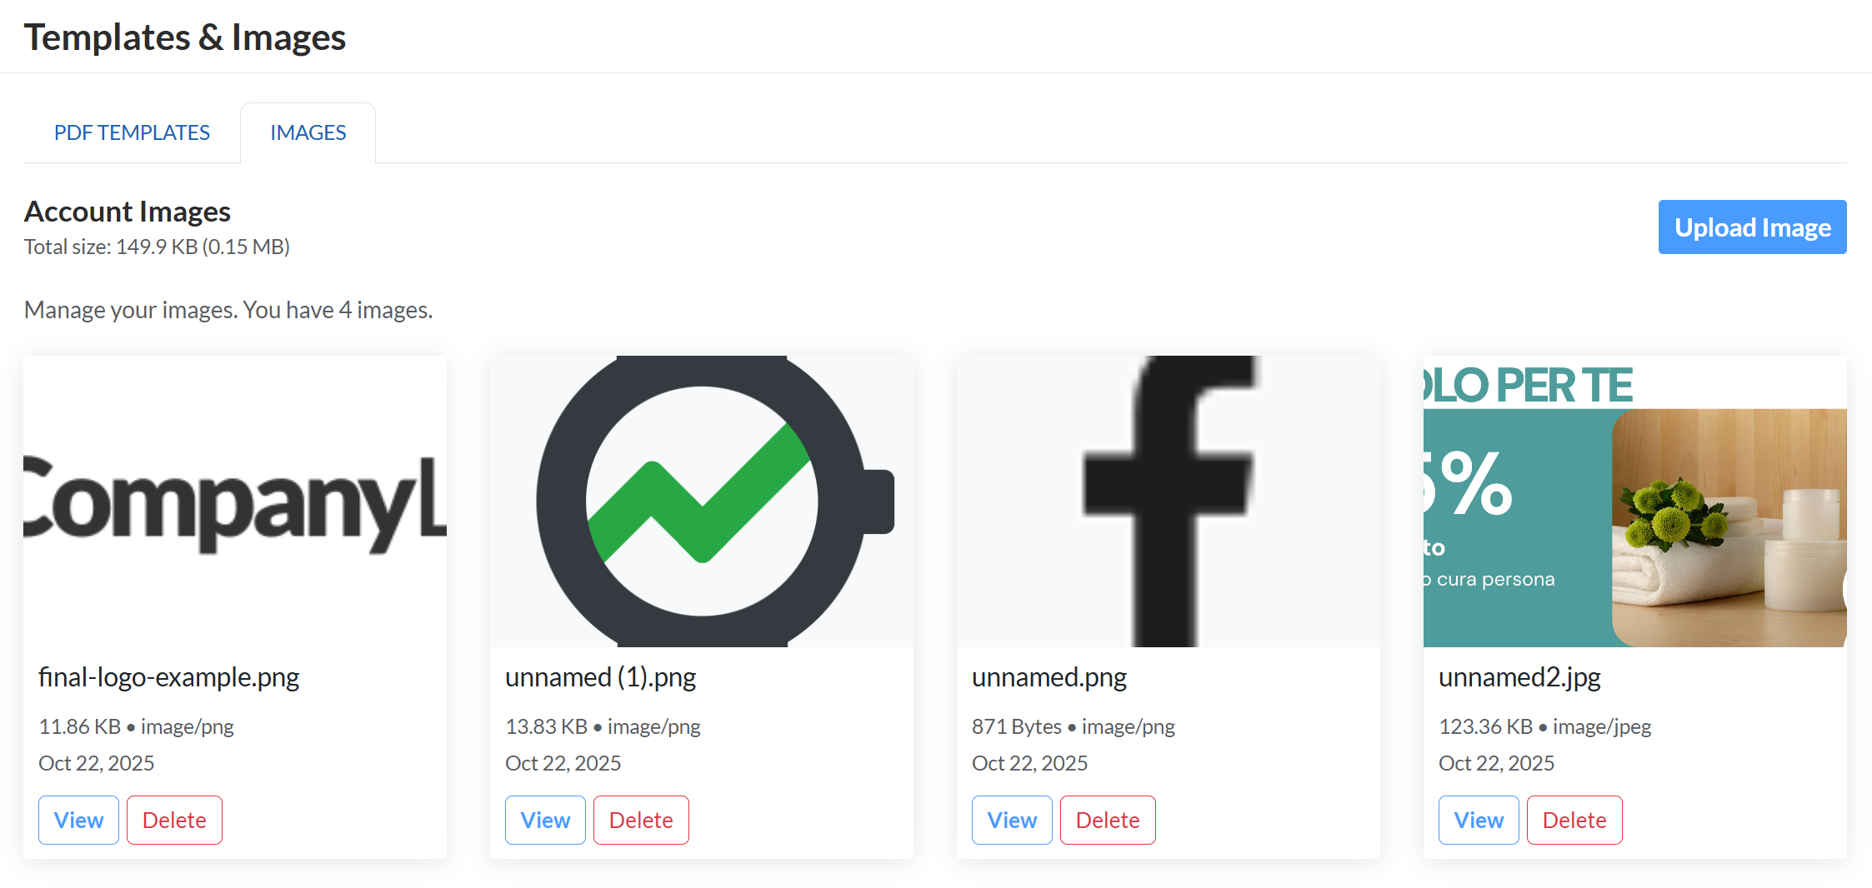The image size is (1872, 888).
Task: Delete the unnamed (1).png image
Action: point(640,820)
